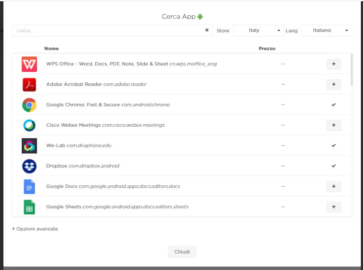Click the checkmark for Google Chrome
The image size is (363, 270).
(333, 105)
